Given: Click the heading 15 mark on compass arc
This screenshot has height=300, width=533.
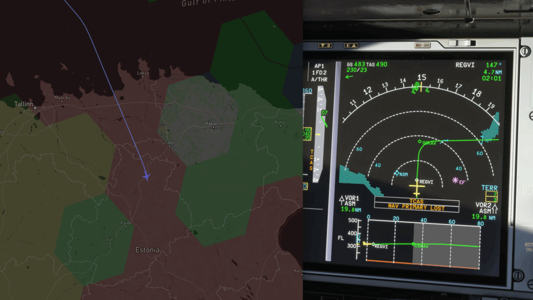Looking at the screenshot, I should pyautogui.click(x=421, y=78).
